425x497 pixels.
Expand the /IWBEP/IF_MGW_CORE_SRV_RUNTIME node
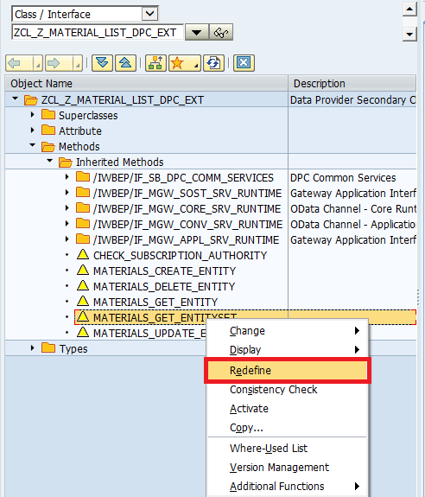click(x=67, y=208)
